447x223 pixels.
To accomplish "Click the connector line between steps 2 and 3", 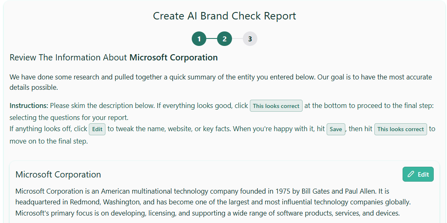I will 237,39.
